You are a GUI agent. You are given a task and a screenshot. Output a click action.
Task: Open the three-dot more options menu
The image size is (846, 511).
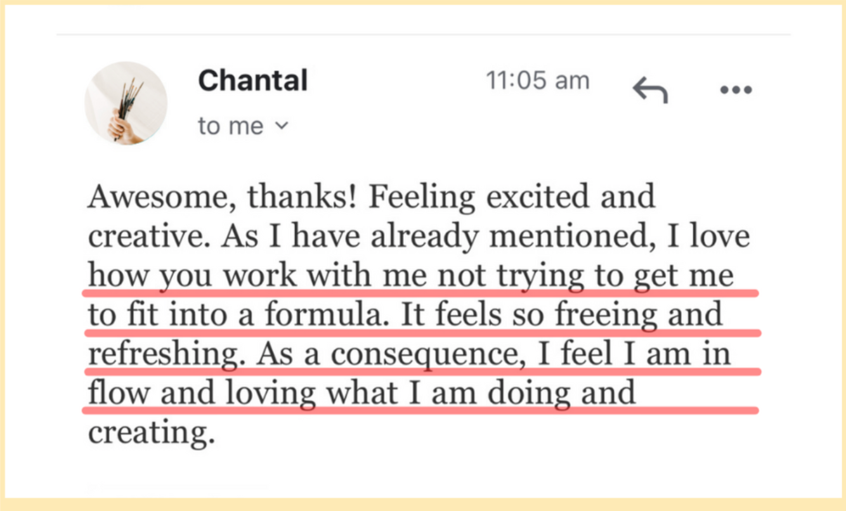736,90
